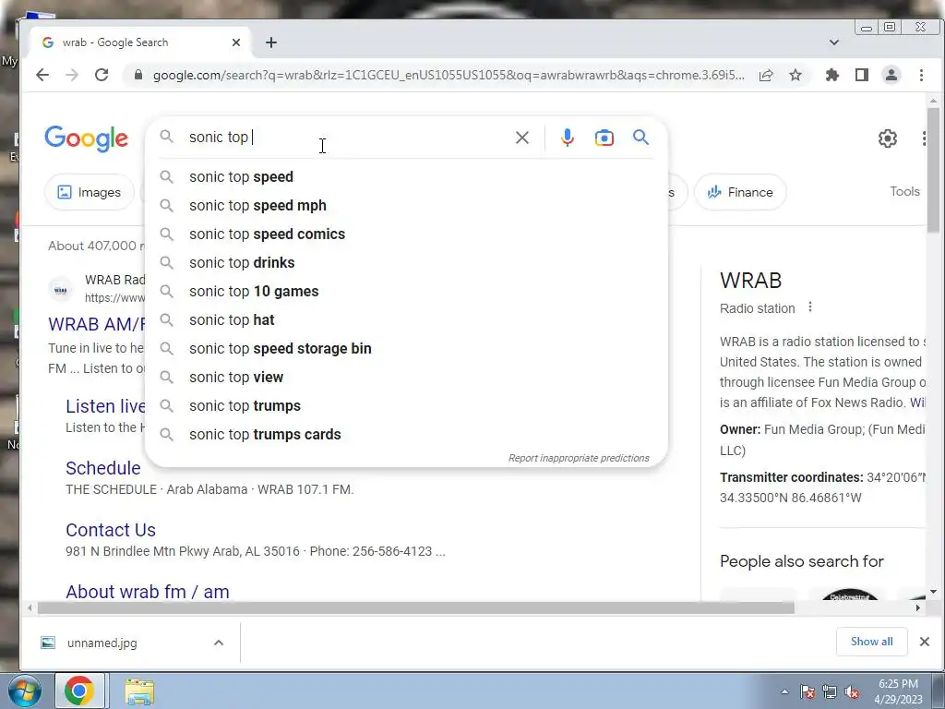
Task: Go back to the previous page
Action: (x=42, y=75)
